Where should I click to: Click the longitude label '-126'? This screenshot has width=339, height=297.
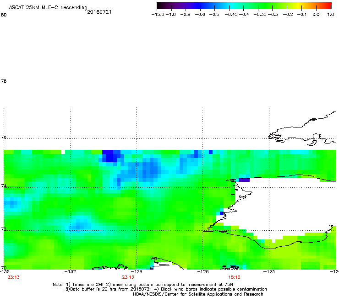point(203,271)
